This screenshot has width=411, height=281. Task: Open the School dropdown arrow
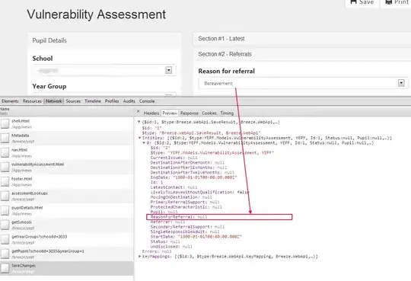tap(169, 70)
